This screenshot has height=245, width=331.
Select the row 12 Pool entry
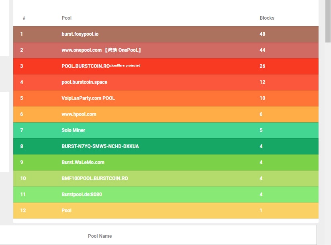click(67, 210)
